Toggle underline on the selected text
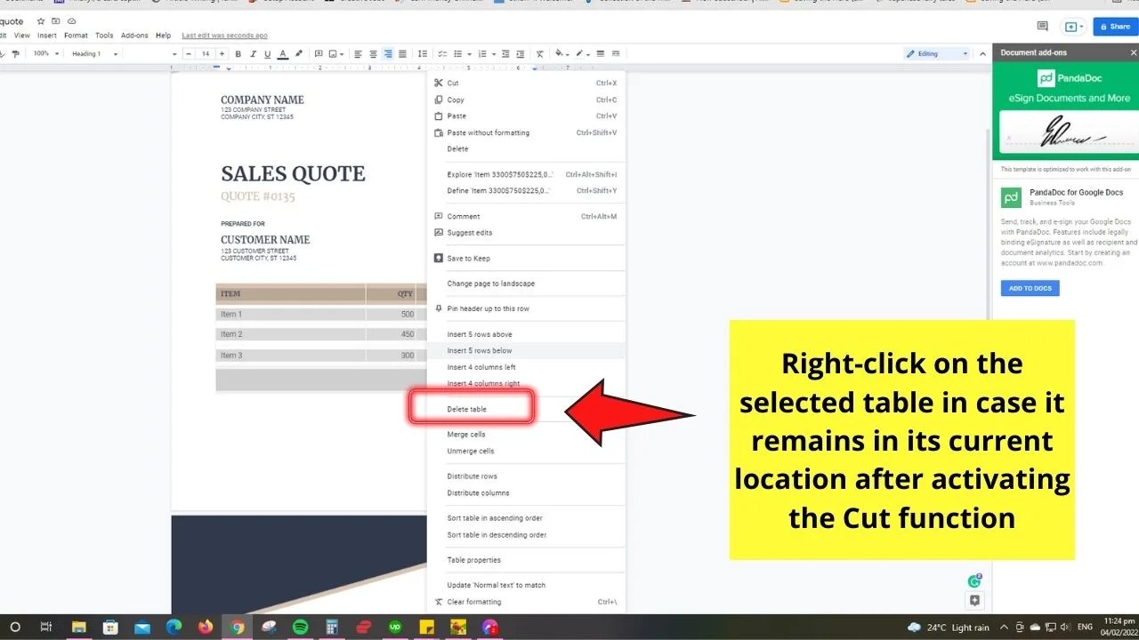Image resolution: width=1139 pixels, height=640 pixels. click(x=268, y=53)
